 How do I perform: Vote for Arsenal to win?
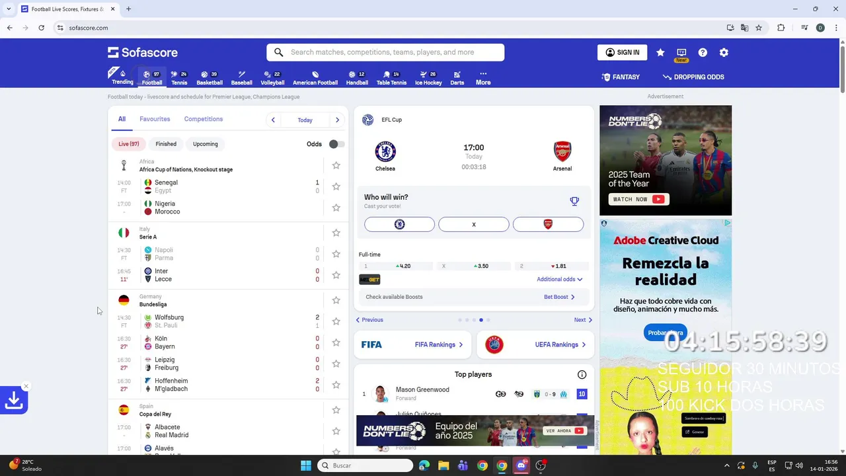(548, 225)
